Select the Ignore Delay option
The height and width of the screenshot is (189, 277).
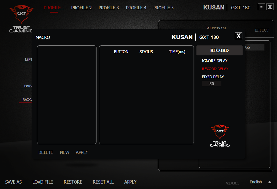point(215,61)
